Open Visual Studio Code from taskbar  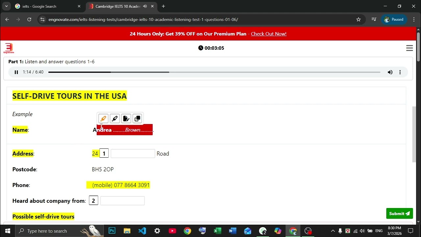142,231
